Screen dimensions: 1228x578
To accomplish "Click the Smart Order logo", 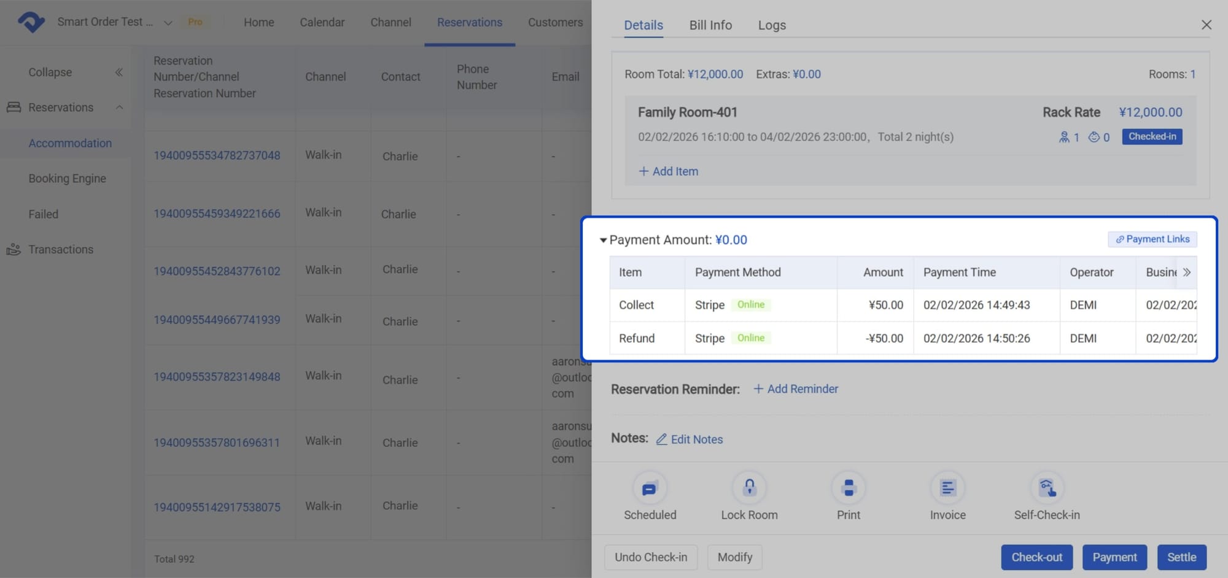I will click(x=29, y=21).
